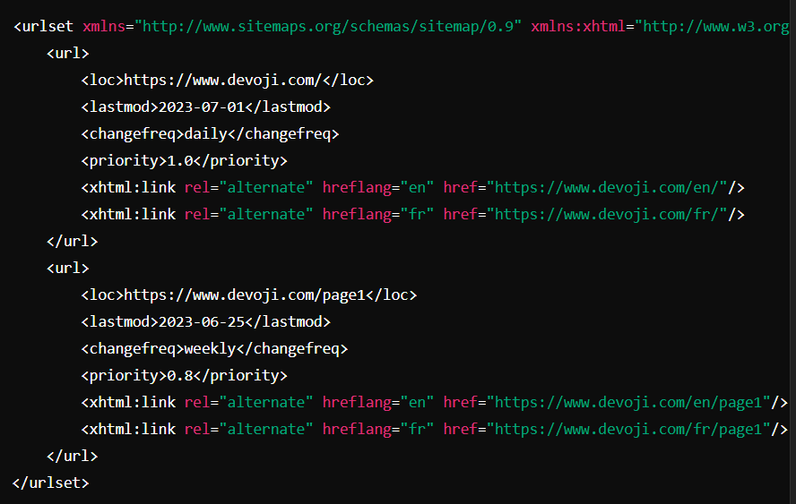Viewport: 796px width, 504px height.
Task: Click the priority 0.8 line
Action: (184, 376)
